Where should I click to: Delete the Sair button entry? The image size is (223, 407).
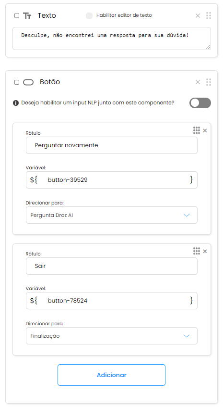(x=205, y=251)
